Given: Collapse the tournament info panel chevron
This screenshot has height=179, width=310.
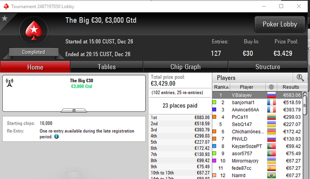Looking at the screenshot, I should point(74,110).
